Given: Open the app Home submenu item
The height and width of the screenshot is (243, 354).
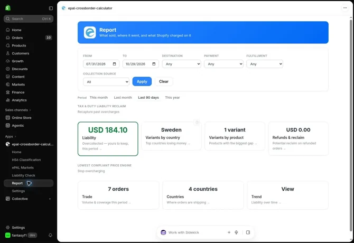Looking at the screenshot, I should point(16,152).
